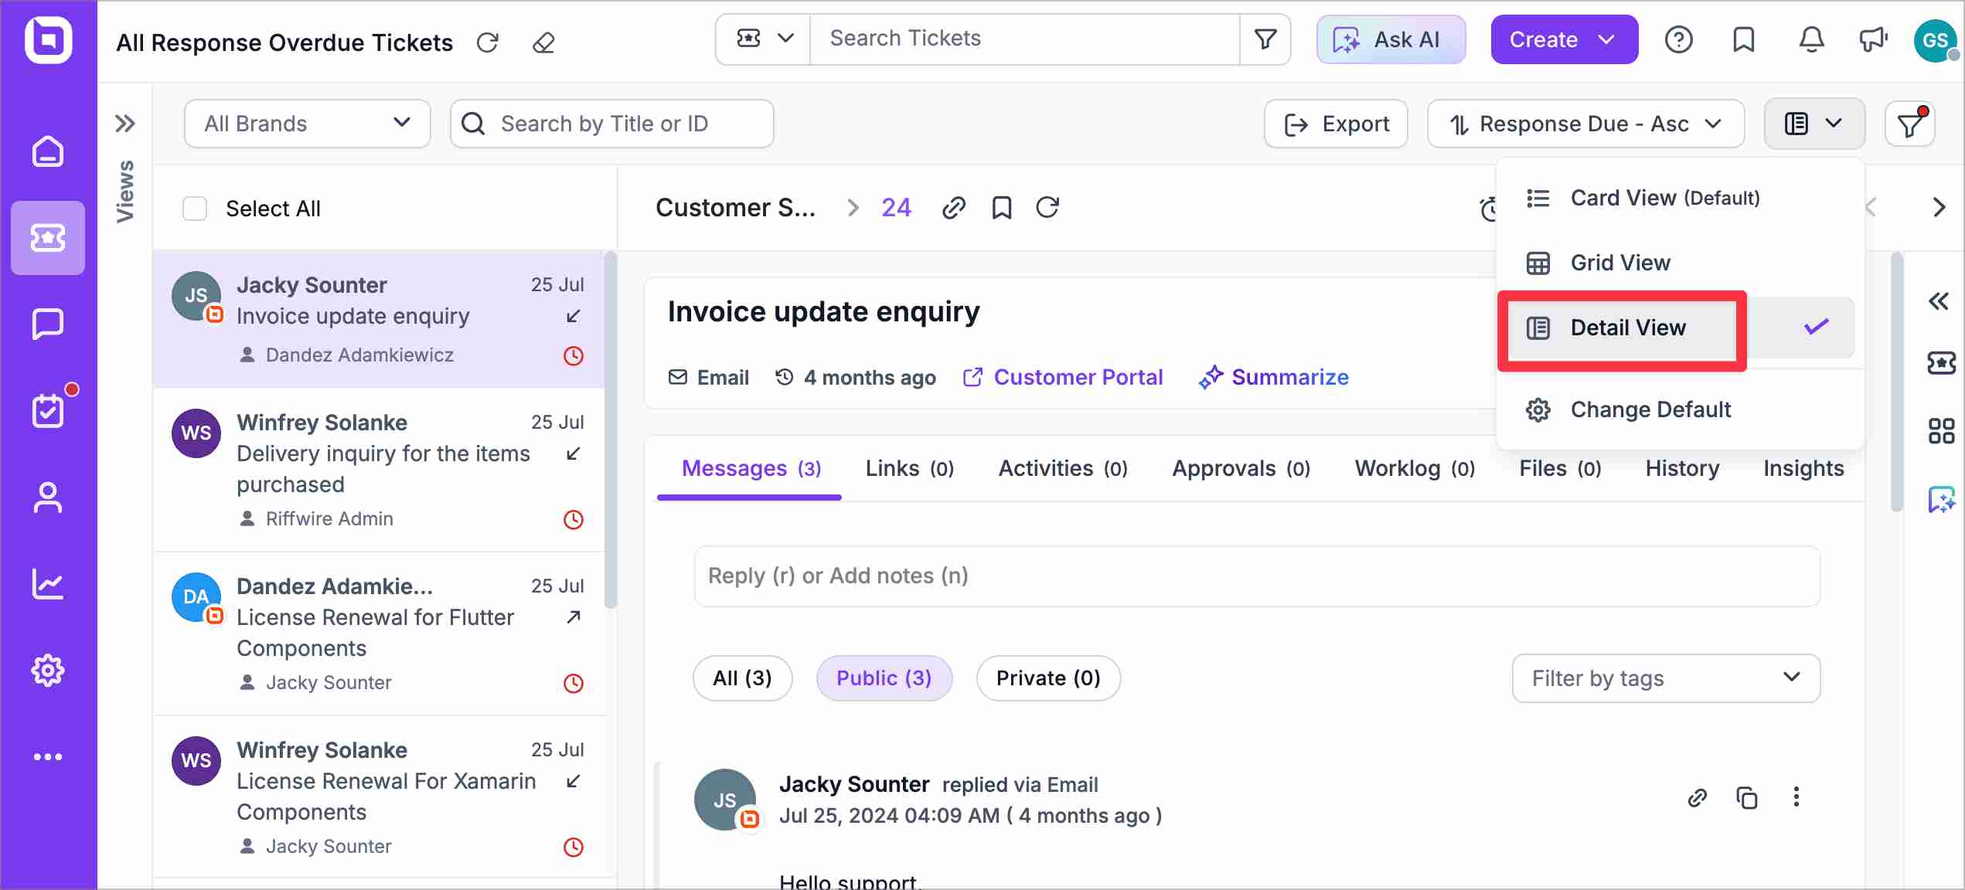Click the Ask AI button
This screenshot has width=1965, height=890.
pos(1391,39)
